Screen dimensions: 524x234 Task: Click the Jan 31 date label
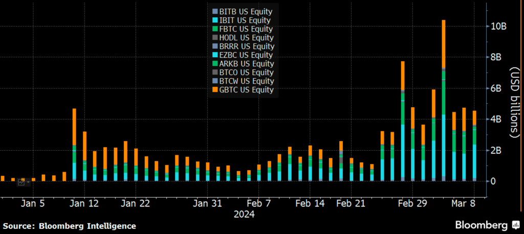click(208, 204)
